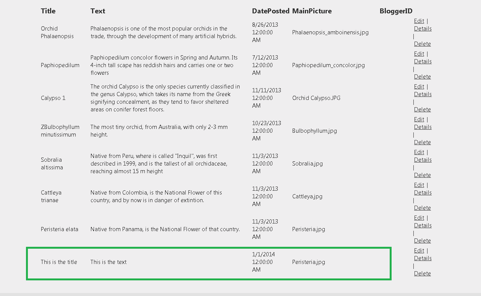Open Details for Orchid Phalaenopsis entry

coord(423,29)
